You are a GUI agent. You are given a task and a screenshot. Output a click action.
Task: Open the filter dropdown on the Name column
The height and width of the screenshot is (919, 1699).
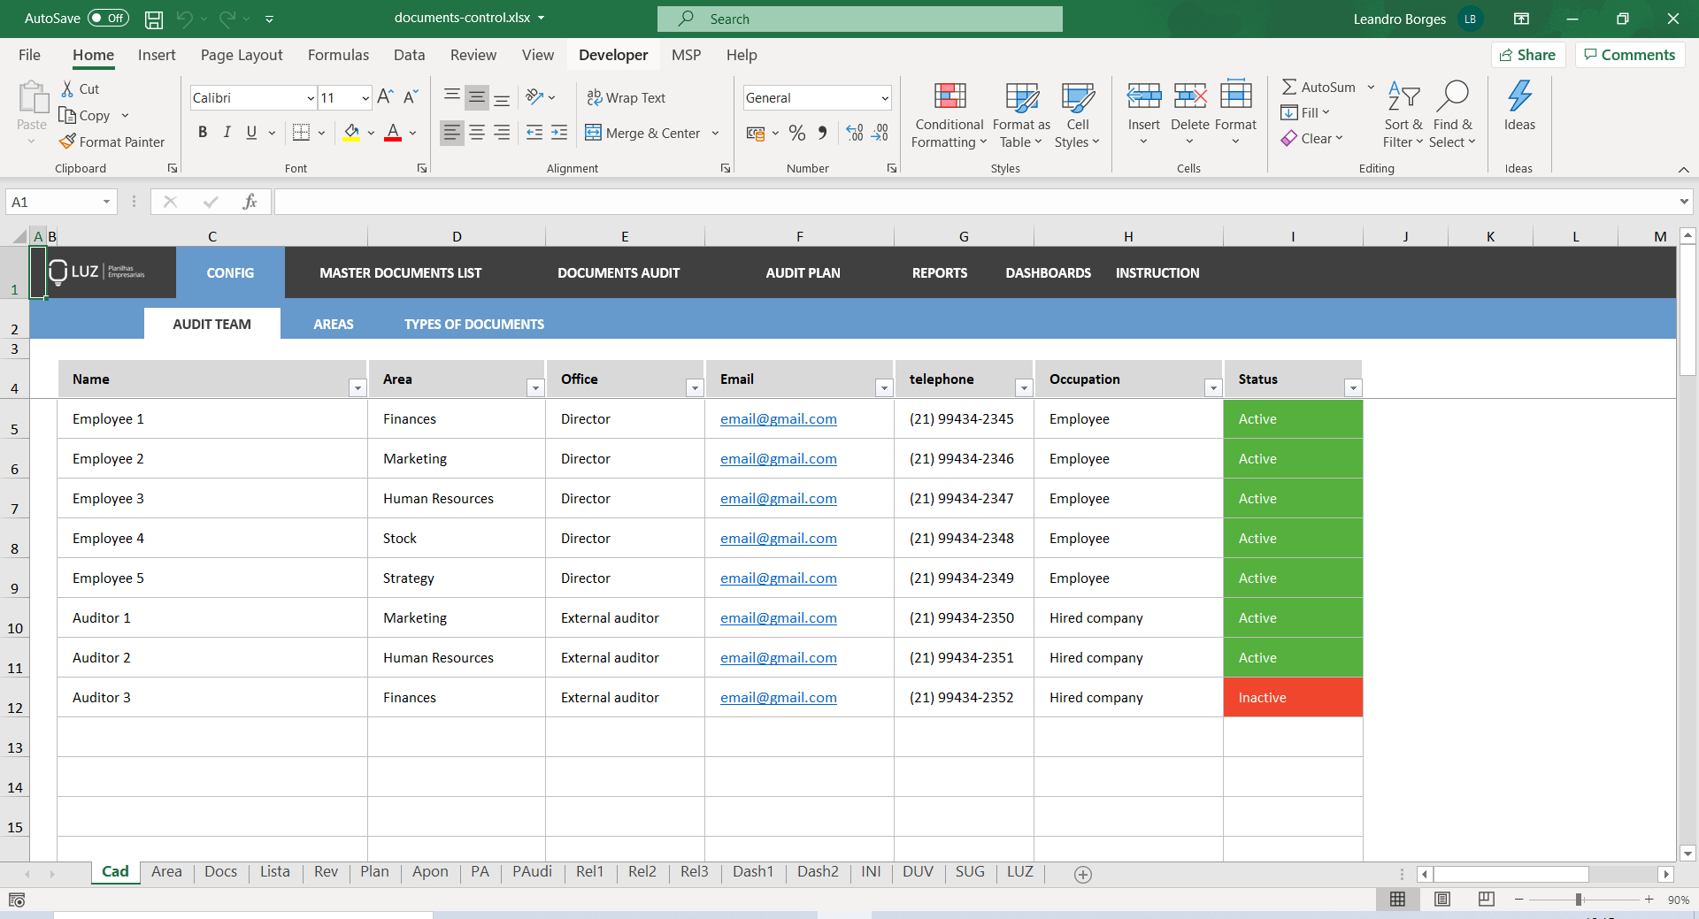pyautogui.click(x=357, y=387)
